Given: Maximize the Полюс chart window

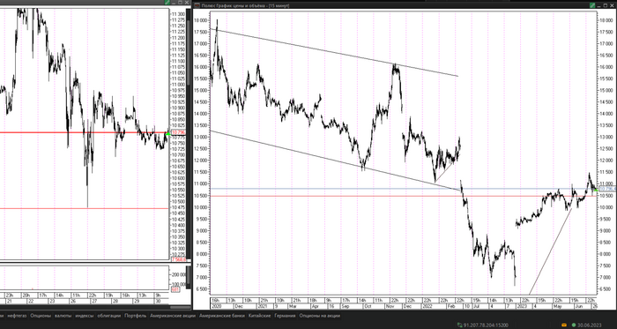Looking at the screenshot, I should pyautogui.click(x=605, y=5).
